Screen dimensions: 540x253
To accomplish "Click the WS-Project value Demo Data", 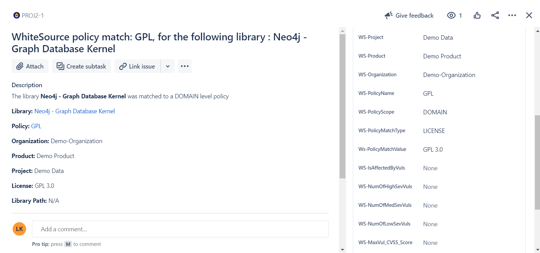I will point(438,38).
